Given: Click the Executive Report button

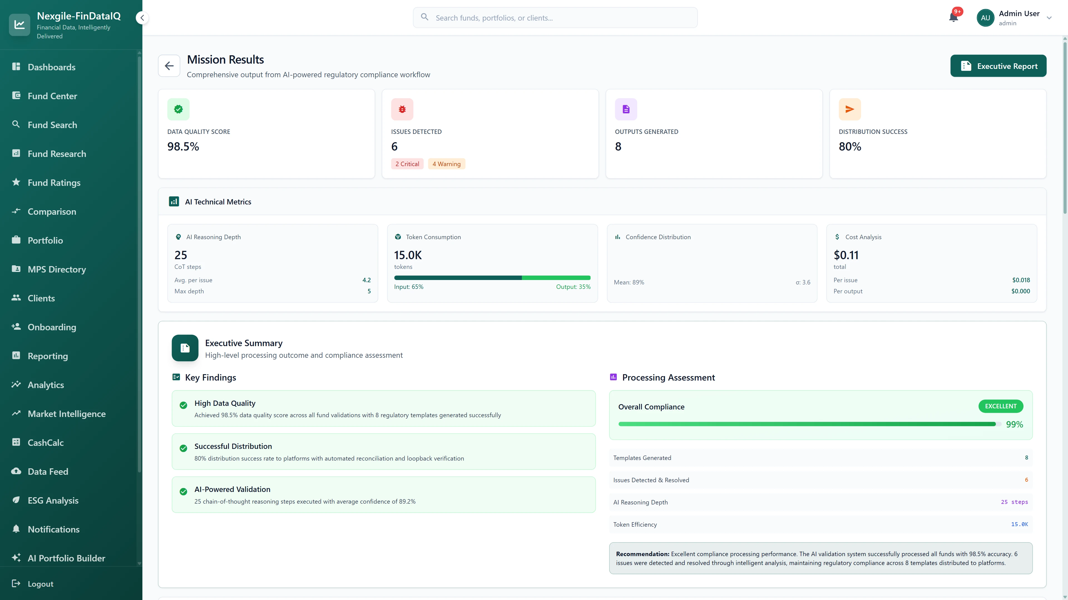Looking at the screenshot, I should pyautogui.click(x=998, y=66).
